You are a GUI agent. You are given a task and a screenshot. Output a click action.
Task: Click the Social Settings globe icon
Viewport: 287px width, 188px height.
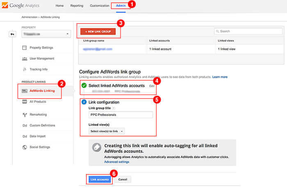coord(25,147)
